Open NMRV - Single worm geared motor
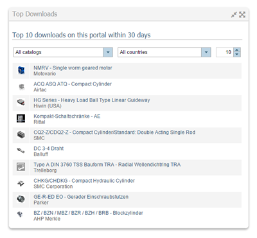Viewport: 257px width, 238px height. pyautogui.click(x=73, y=68)
